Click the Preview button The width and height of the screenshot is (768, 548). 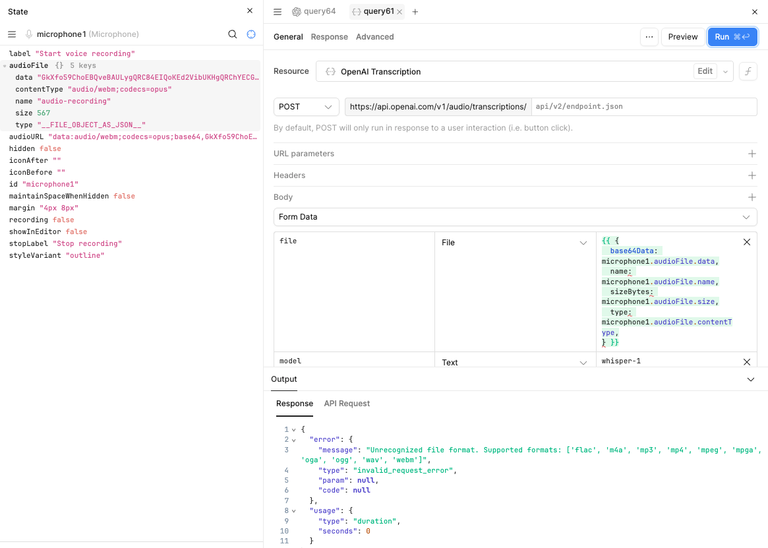coord(683,37)
